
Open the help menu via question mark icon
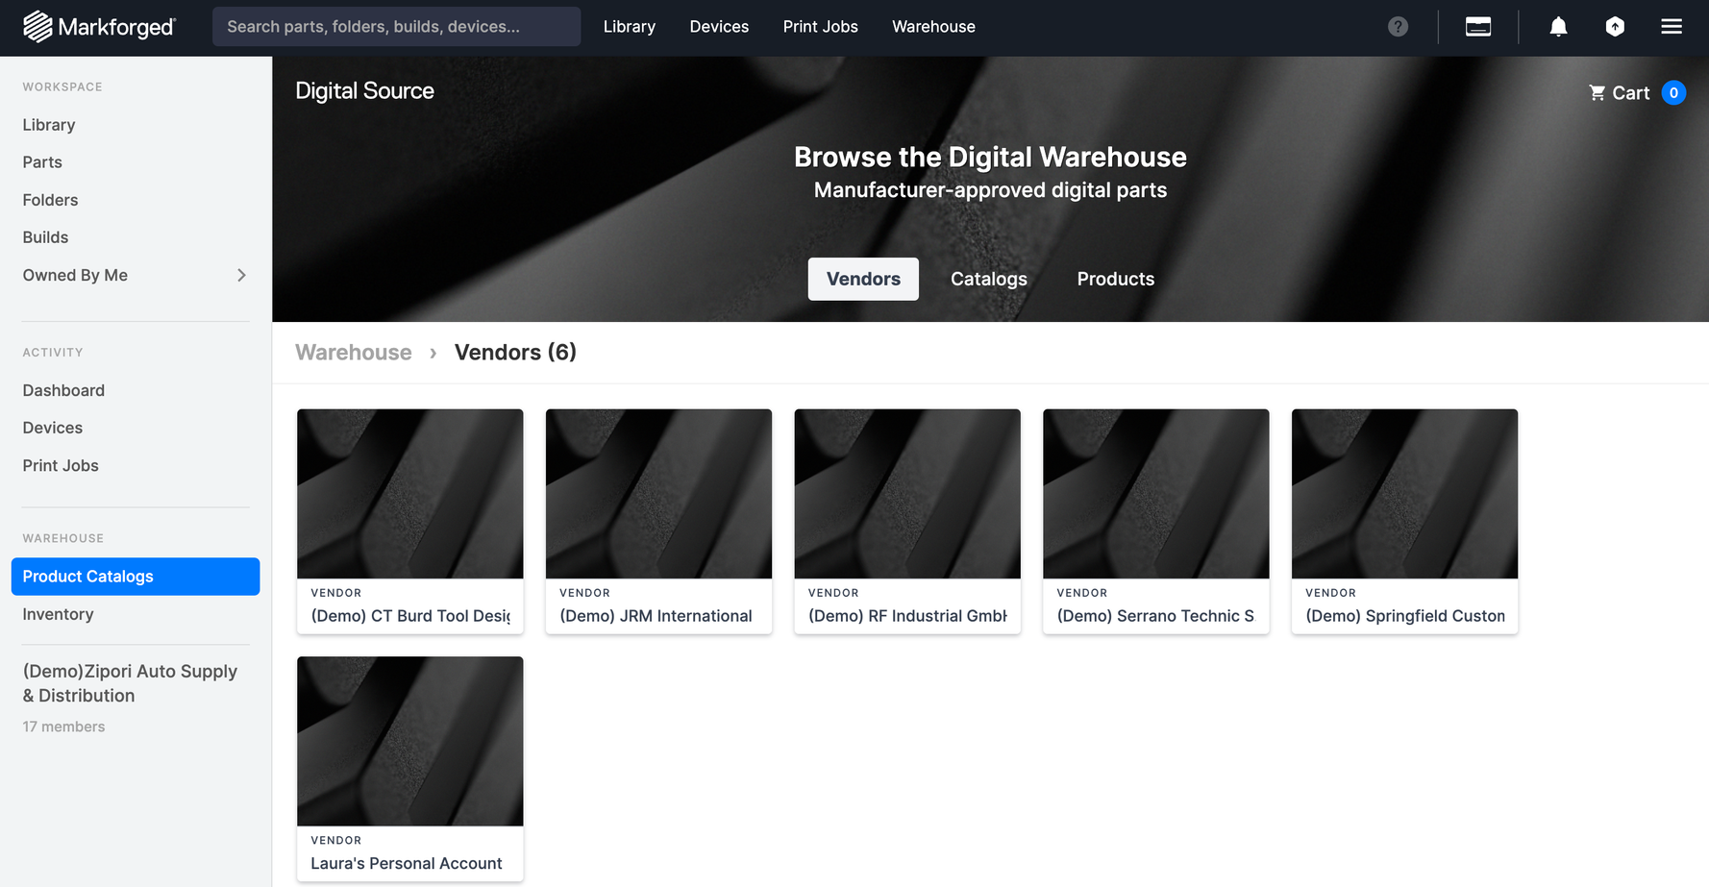[1397, 26]
